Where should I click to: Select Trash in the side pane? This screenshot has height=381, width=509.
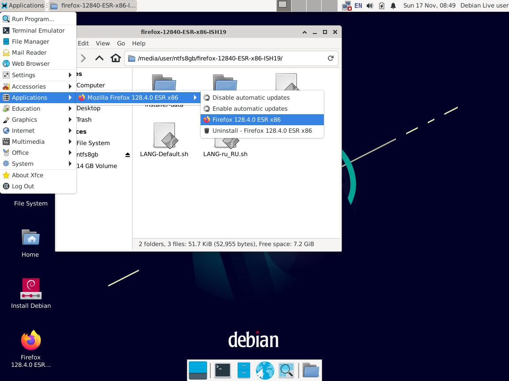(84, 120)
